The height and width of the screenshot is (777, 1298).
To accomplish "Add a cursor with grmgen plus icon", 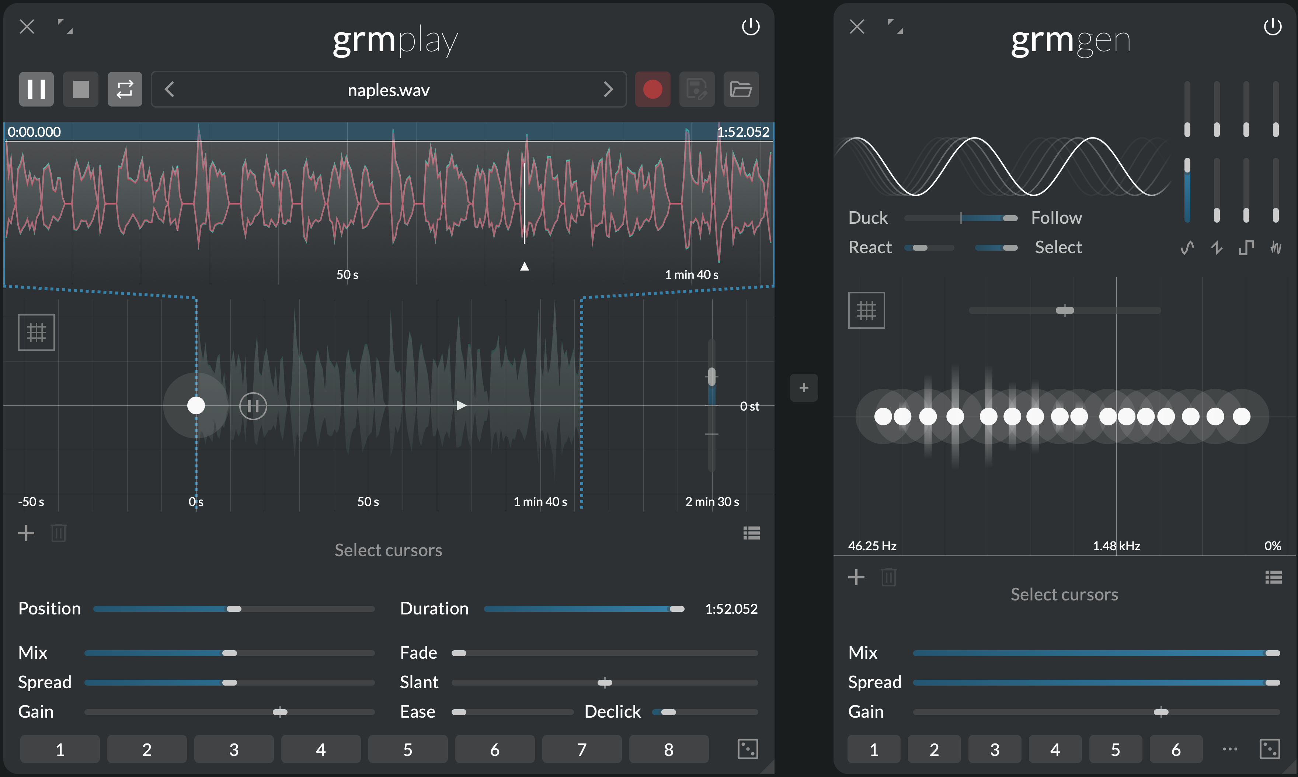I will tap(856, 578).
